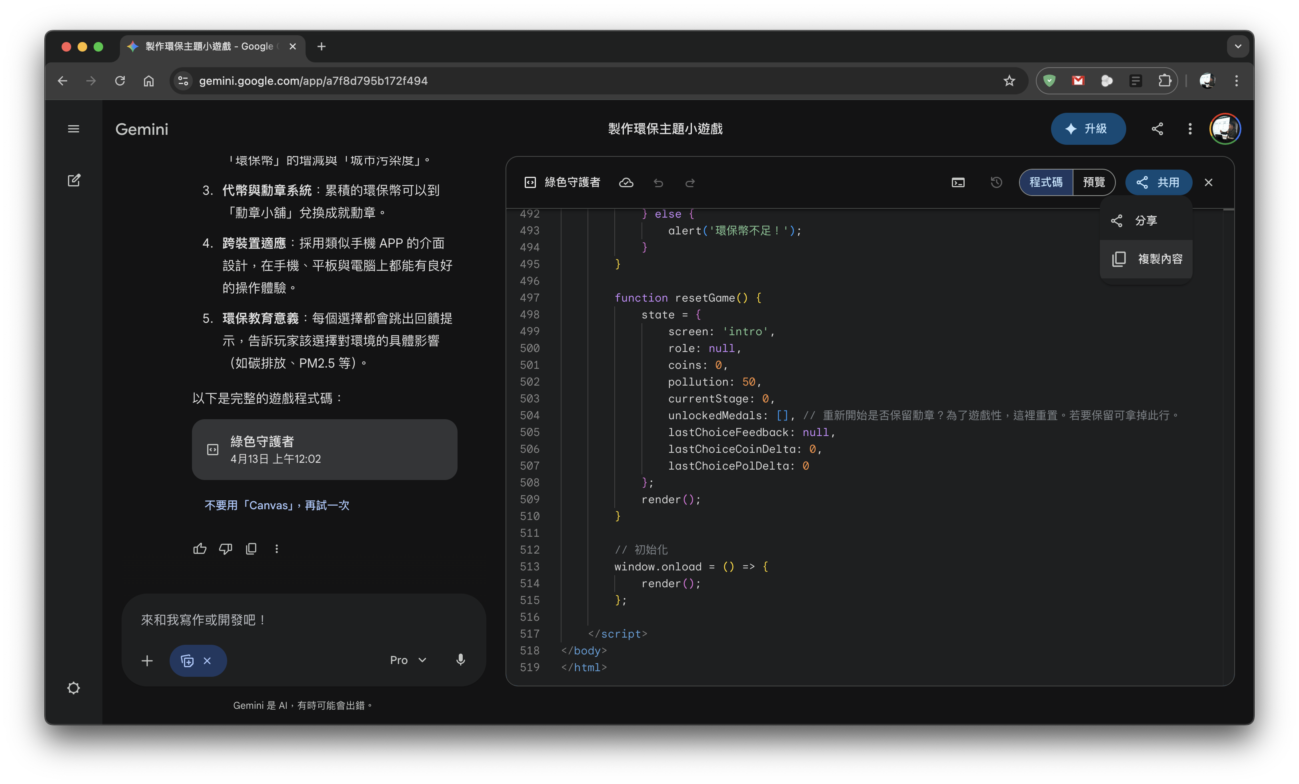
Task: Open the Pro model selector dropdown
Action: [x=408, y=660]
